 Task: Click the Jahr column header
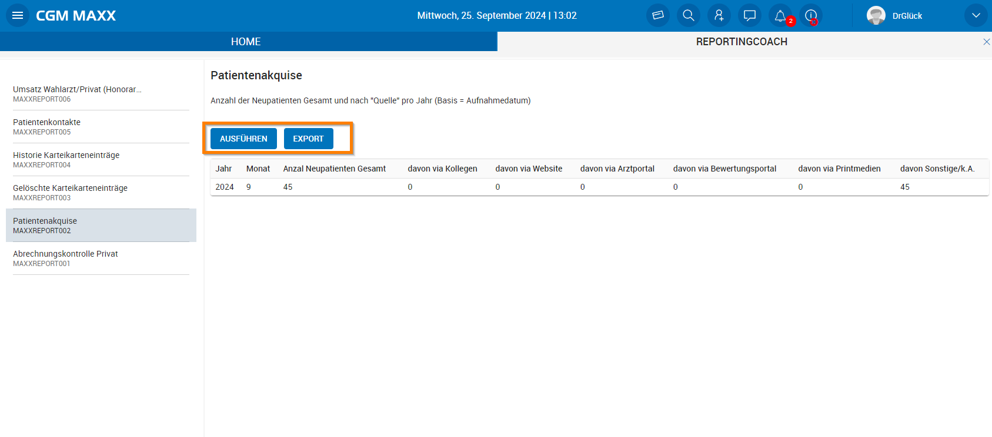tap(223, 169)
